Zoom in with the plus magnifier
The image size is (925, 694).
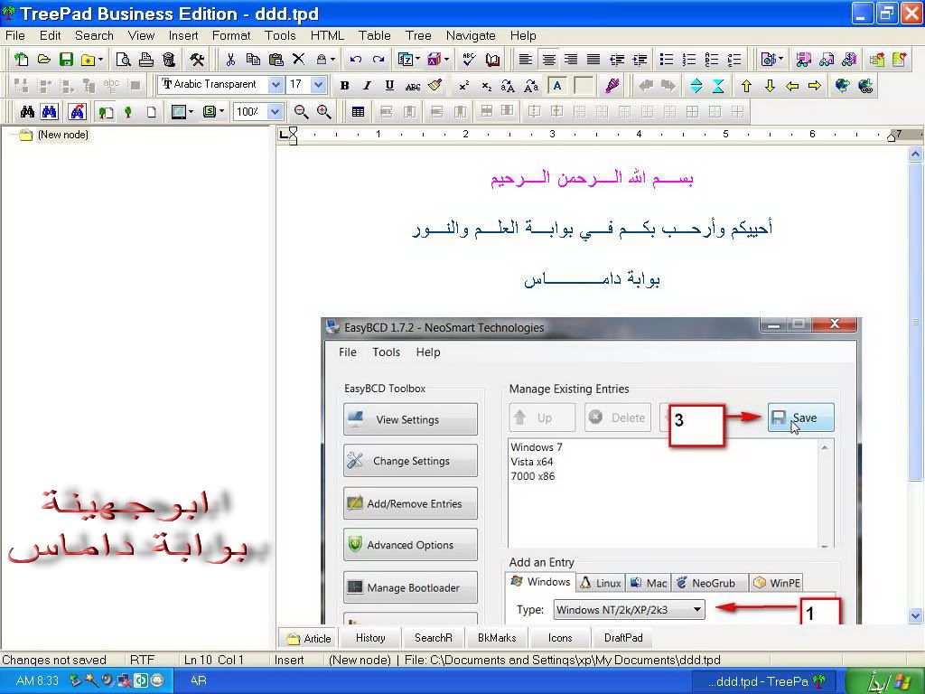pos(324,111)
